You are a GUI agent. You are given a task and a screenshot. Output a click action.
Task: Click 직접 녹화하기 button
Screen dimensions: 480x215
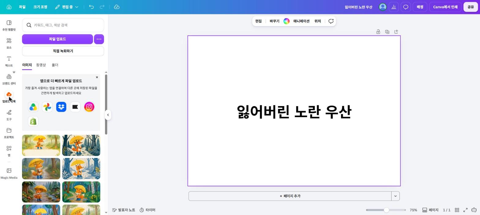tap(63, 51)
